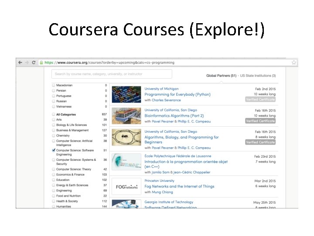
Task: Uncheck Computer Science: Software Engineering checkbox
Action: click(x=54, y=150)
